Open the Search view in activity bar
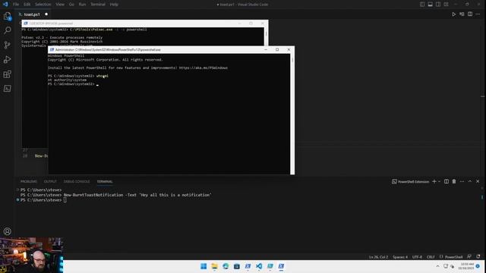 click(7, 30)
